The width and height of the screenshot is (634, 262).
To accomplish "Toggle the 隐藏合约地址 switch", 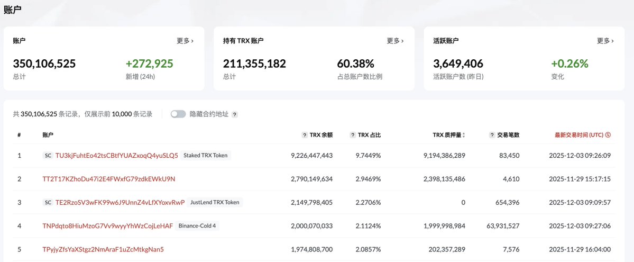I will point(178,114).
